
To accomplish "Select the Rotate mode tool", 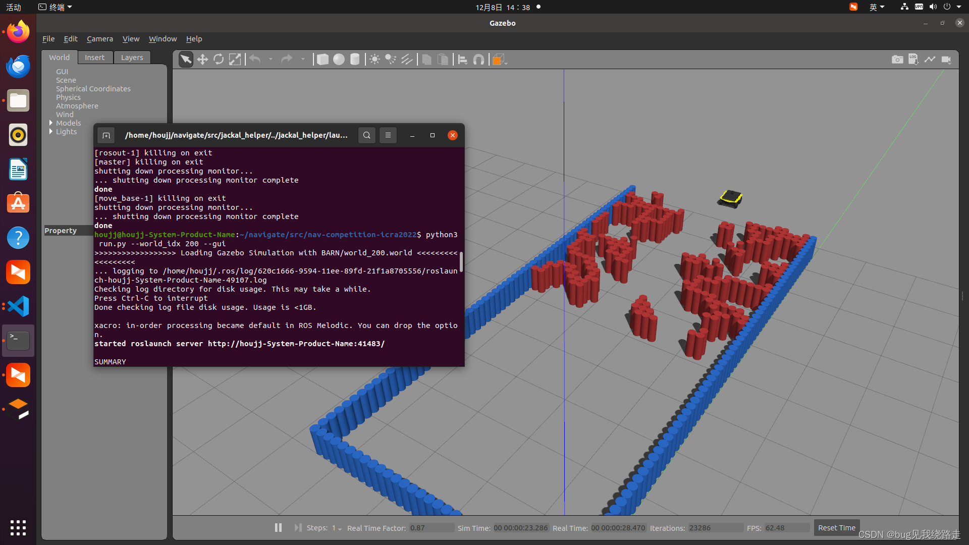I will click(219, 60).
